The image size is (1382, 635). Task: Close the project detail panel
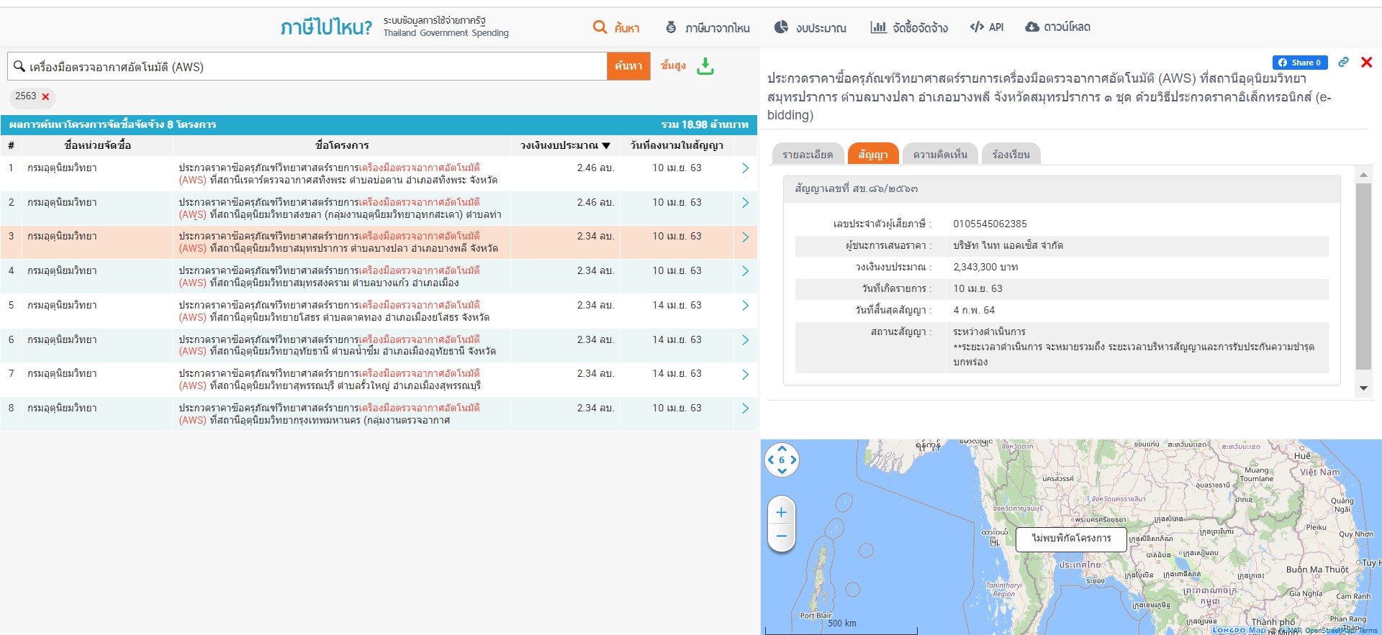point(1366,63)
